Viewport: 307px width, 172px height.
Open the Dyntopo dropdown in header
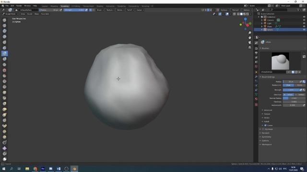225,10
